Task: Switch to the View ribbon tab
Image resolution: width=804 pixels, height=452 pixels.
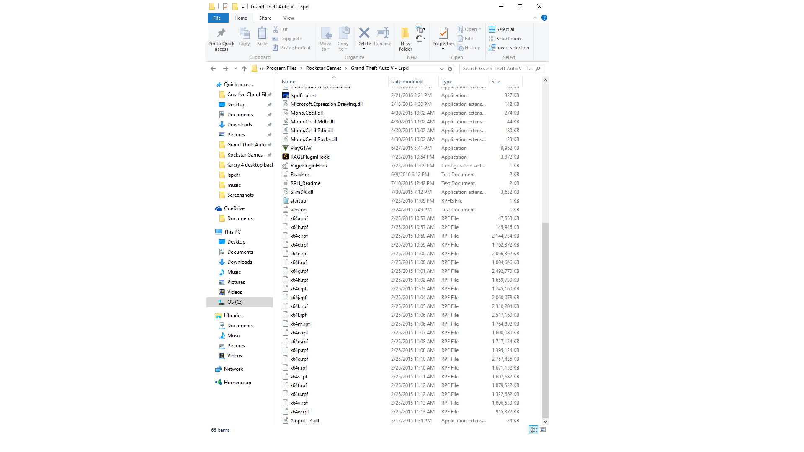Action: click(x=289, y=18)
